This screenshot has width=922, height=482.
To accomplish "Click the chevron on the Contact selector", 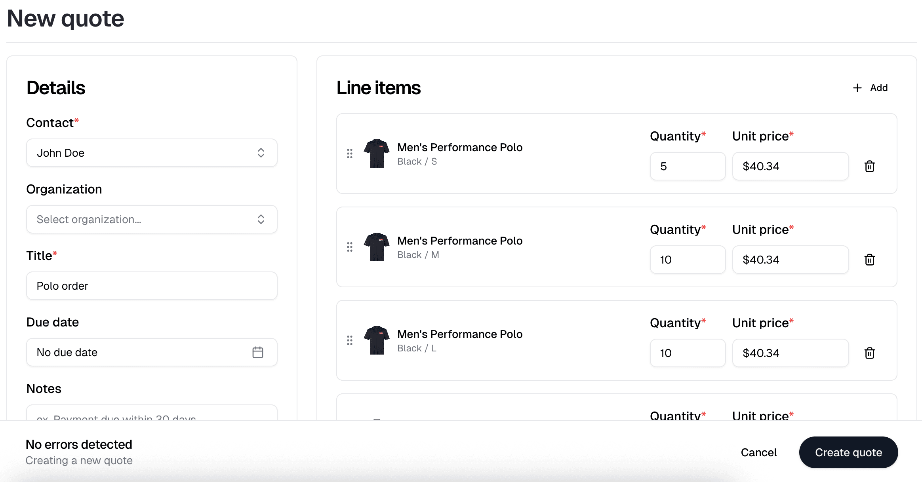I will (261, 153).
